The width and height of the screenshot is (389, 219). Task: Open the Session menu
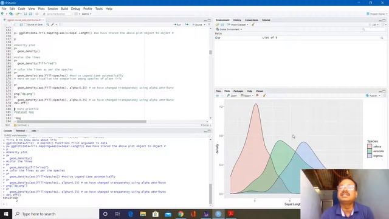point(53,9)
